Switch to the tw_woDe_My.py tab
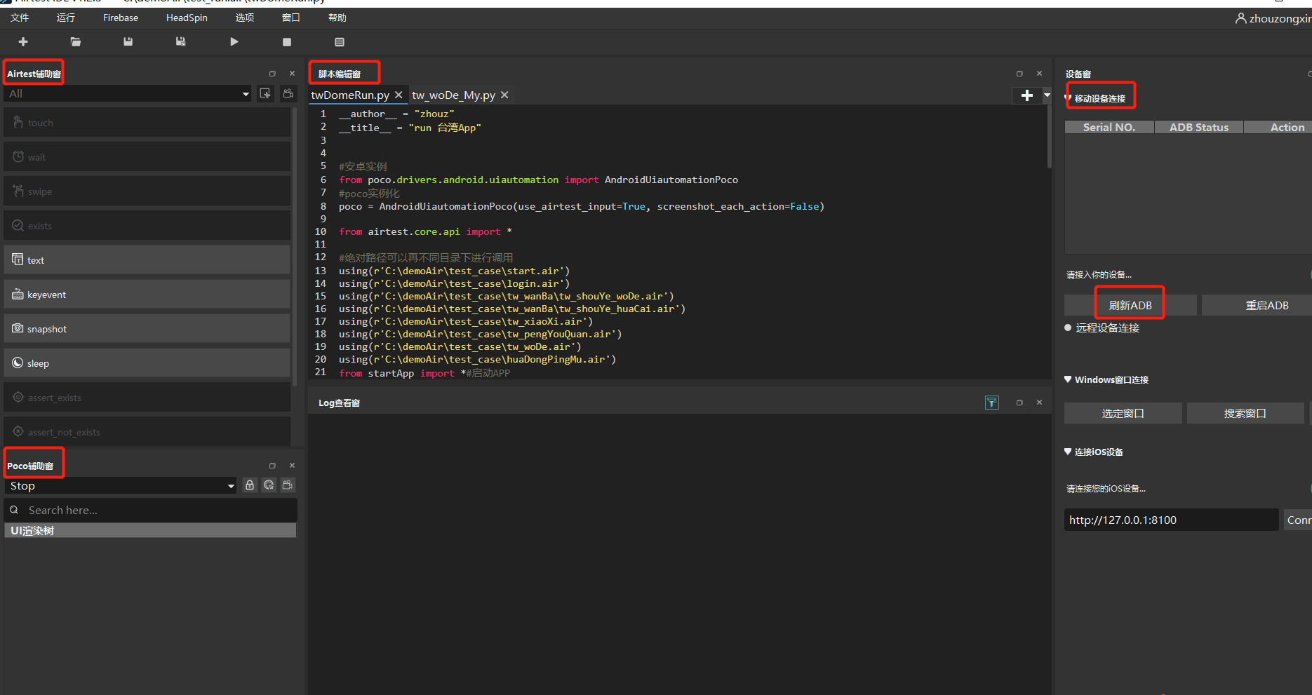Screen dimensions: 1312x695 click(x=453, y=95)
